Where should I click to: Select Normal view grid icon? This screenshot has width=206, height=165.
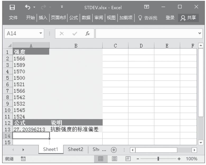click(x=100, y=159)
